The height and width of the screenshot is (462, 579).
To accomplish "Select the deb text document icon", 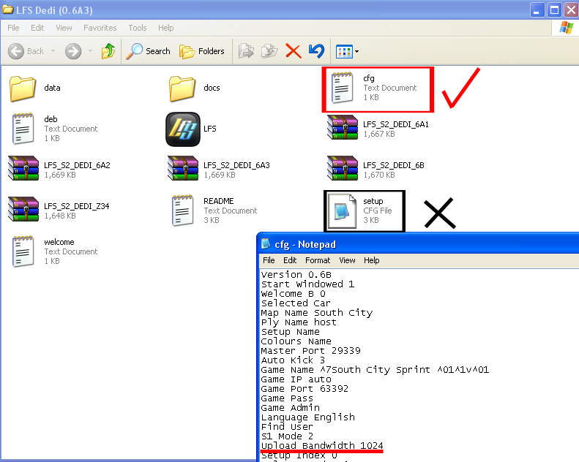I will click(x=23, y=129).
